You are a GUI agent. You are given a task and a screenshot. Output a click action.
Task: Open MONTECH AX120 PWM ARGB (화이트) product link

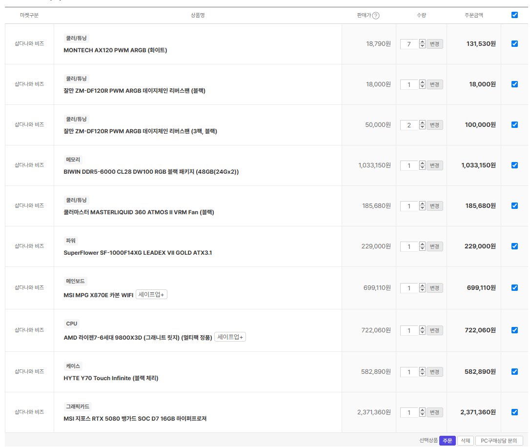tap(115, 50)
